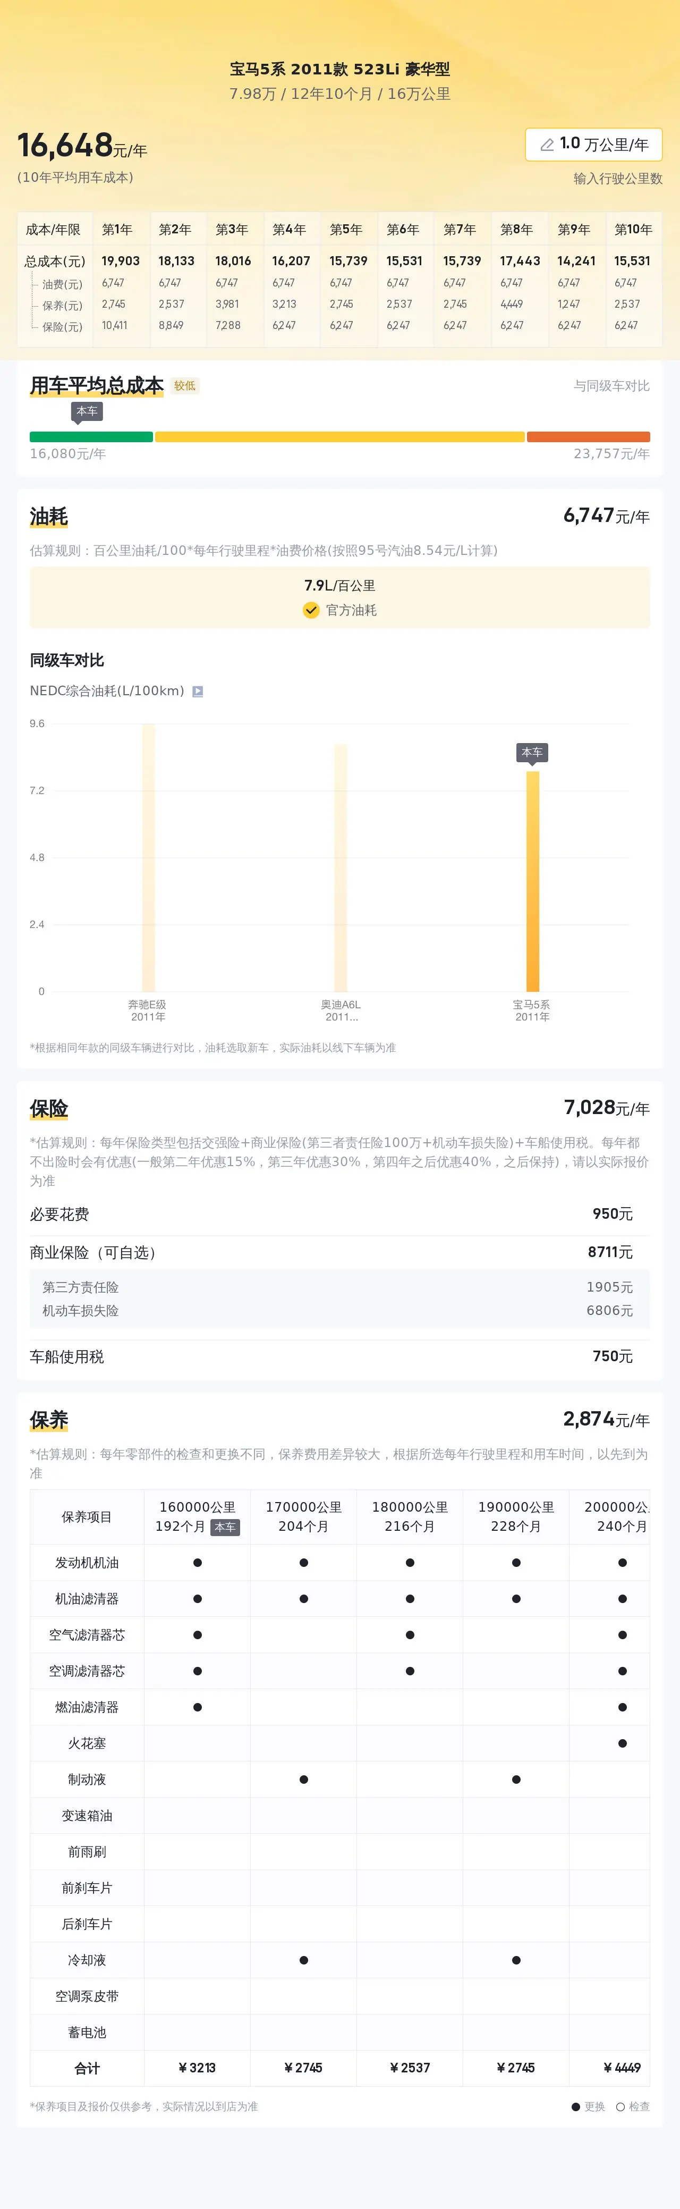Click the pencil edit icon beside 1.0 万公里/年
This screenshot has height=2209, width=680.
tap(546, 145)
